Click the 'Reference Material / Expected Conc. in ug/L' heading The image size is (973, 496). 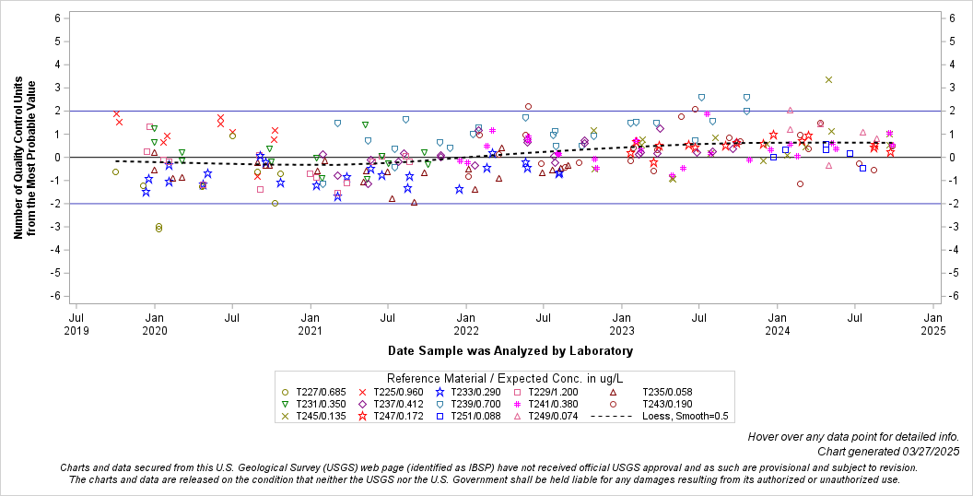pyautogui.click(x=505, y=379)
